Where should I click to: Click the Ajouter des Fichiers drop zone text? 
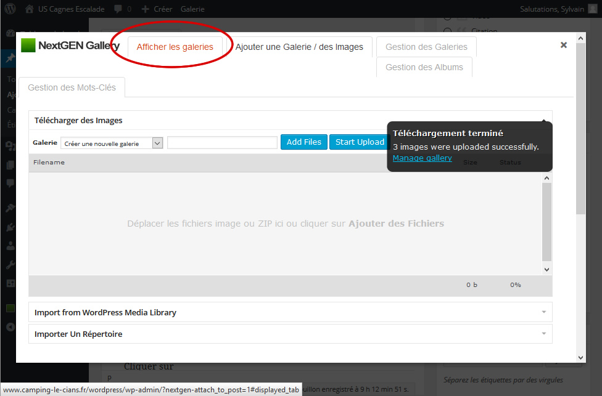(x=396, y=224)
